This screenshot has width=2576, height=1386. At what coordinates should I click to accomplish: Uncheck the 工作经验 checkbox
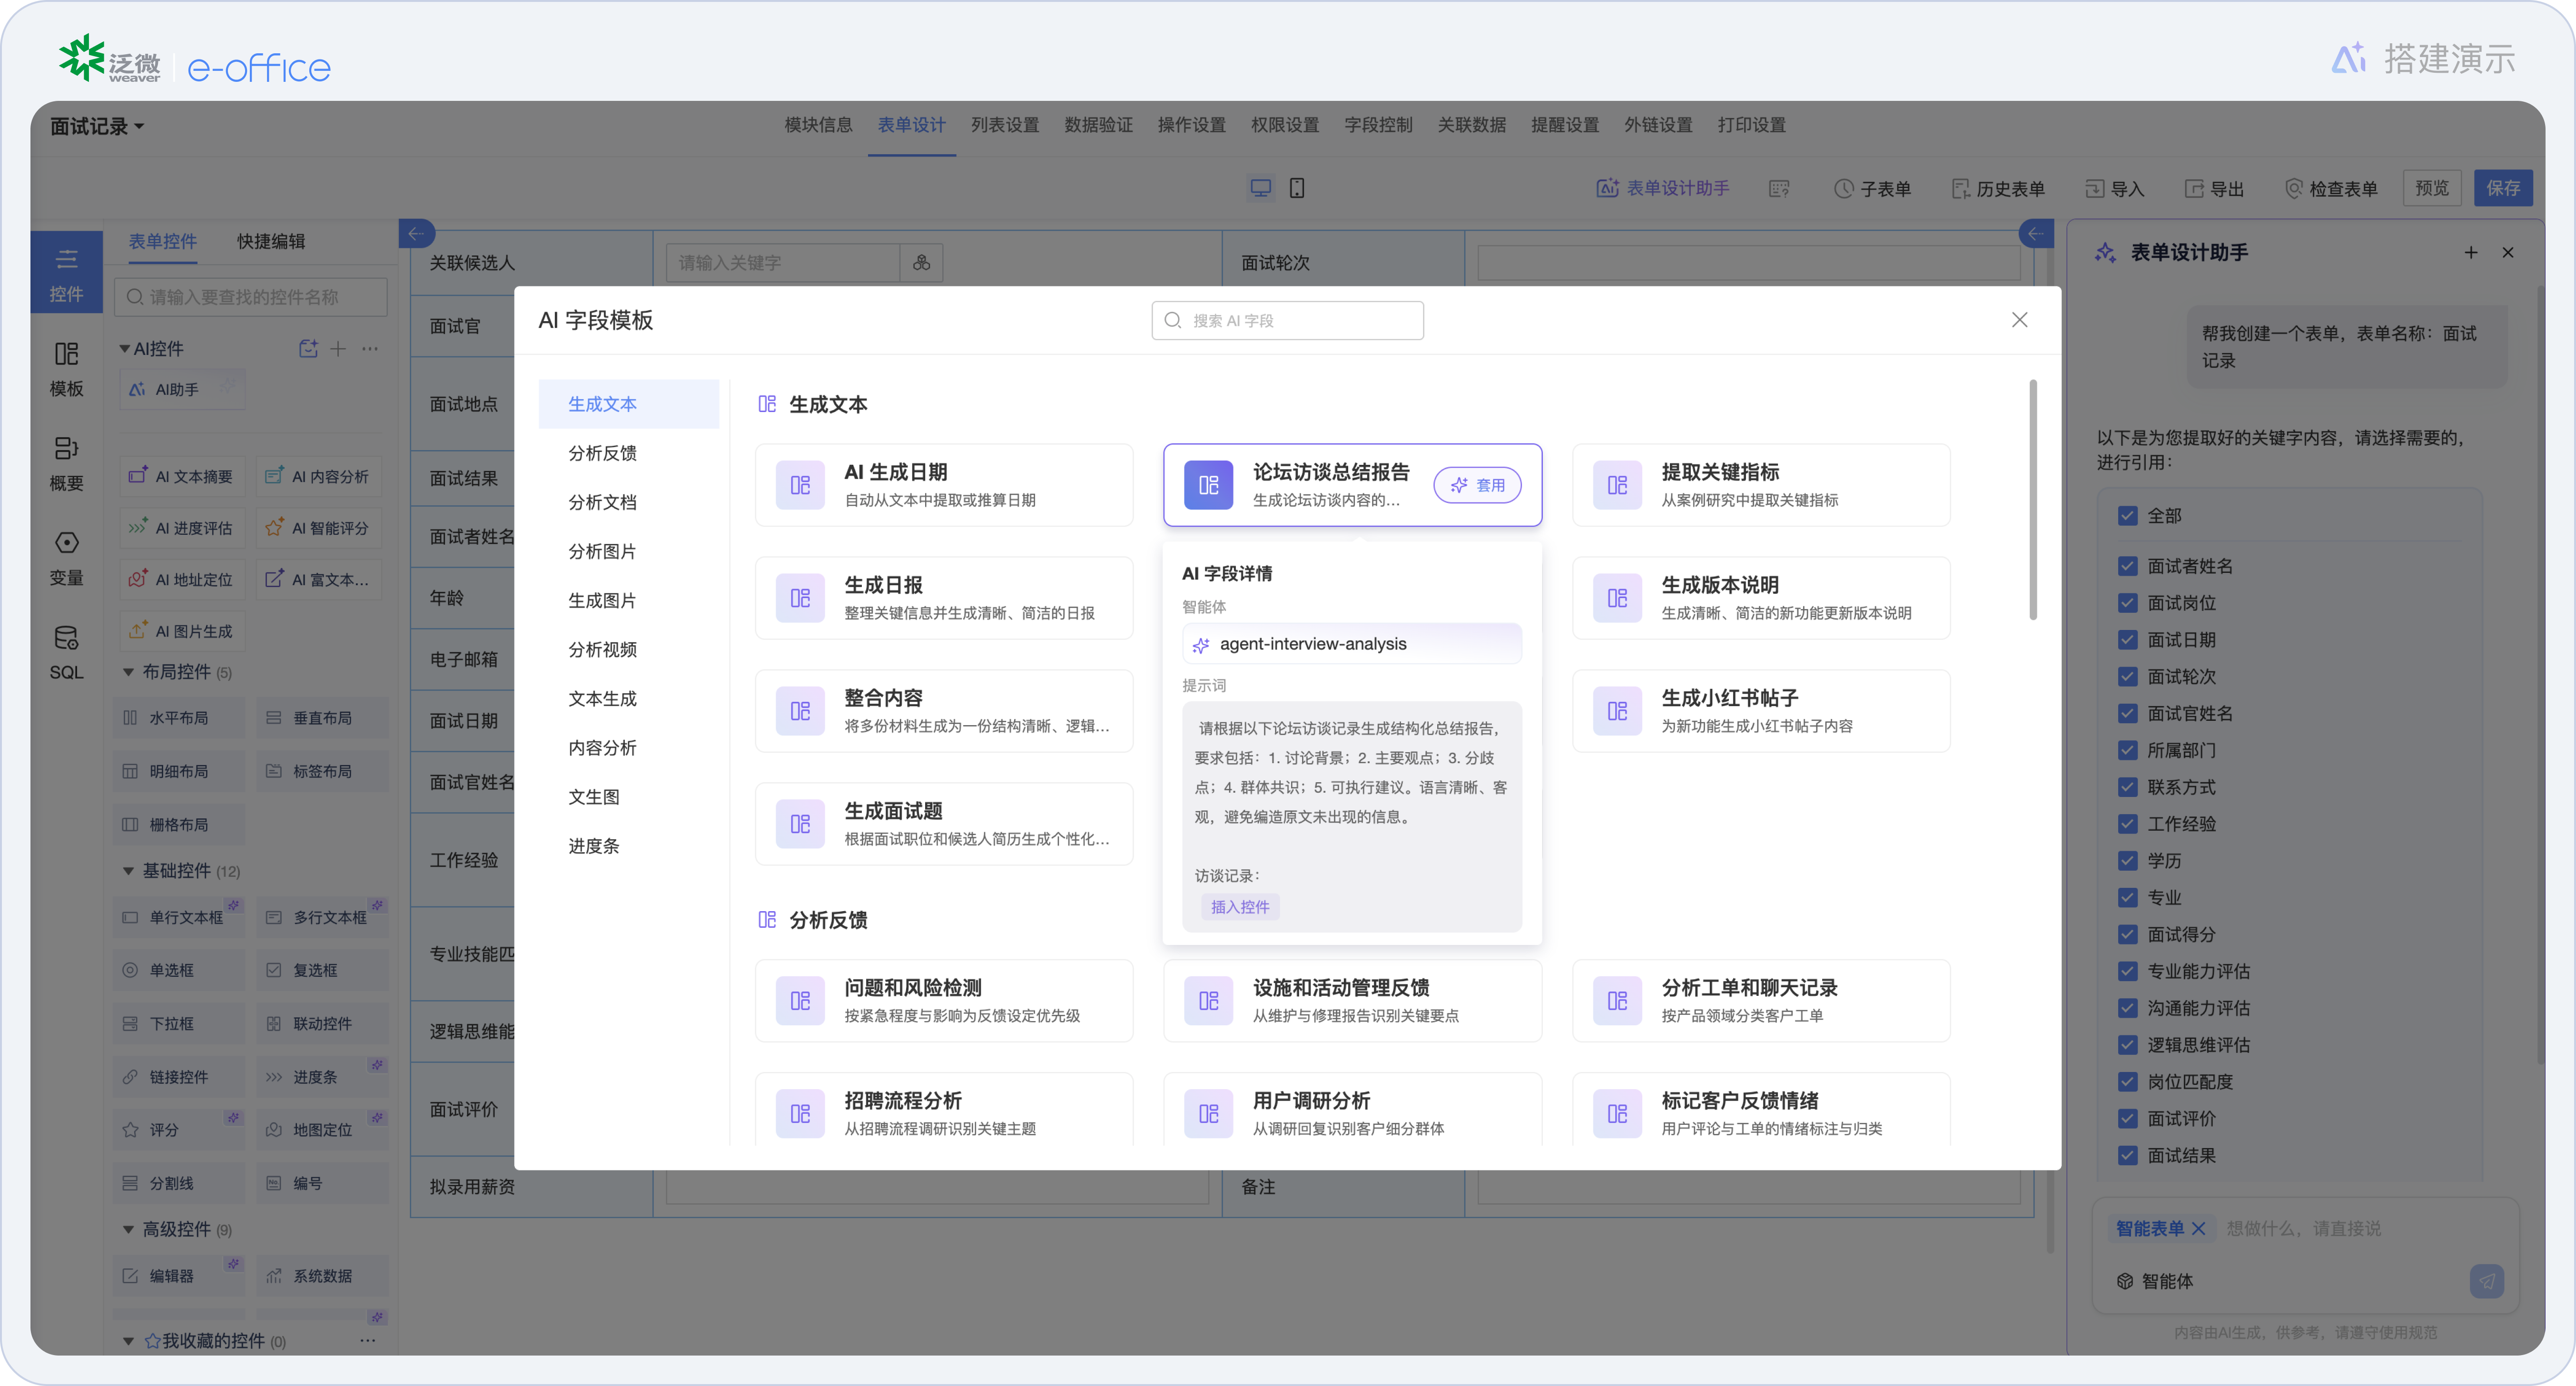[x=2127, y=824]
